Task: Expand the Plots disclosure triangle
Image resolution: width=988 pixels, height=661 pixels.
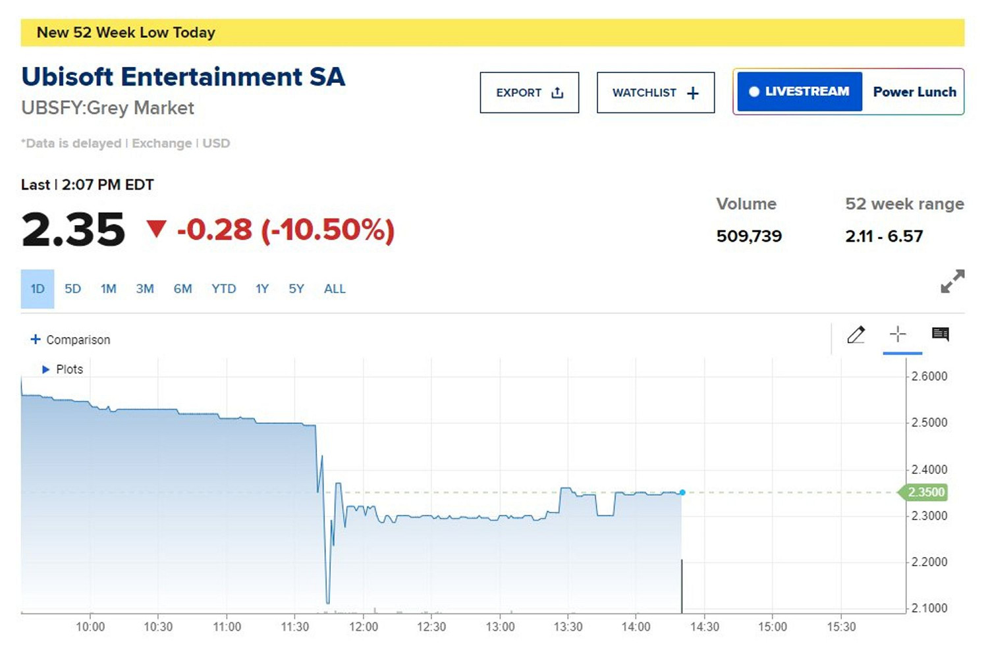Action: (x=46, y=369)
